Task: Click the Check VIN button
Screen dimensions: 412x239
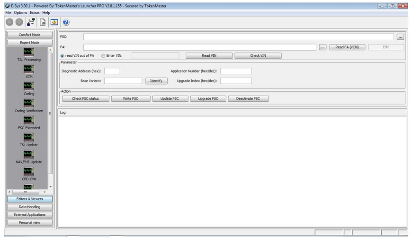Action: point(258,56)
